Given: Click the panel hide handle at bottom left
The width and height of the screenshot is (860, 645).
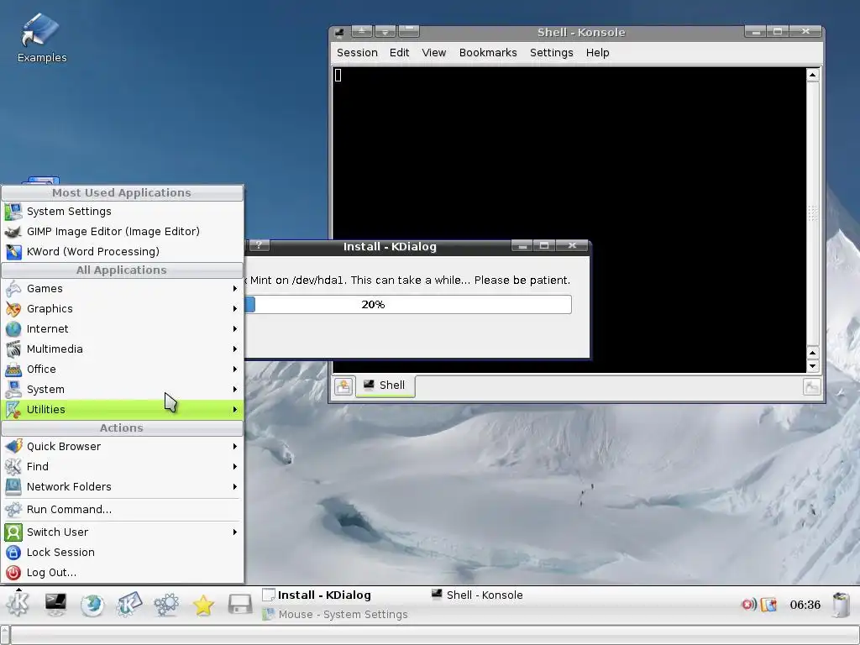Looking at the screenshot, I should tap(5, 635).
